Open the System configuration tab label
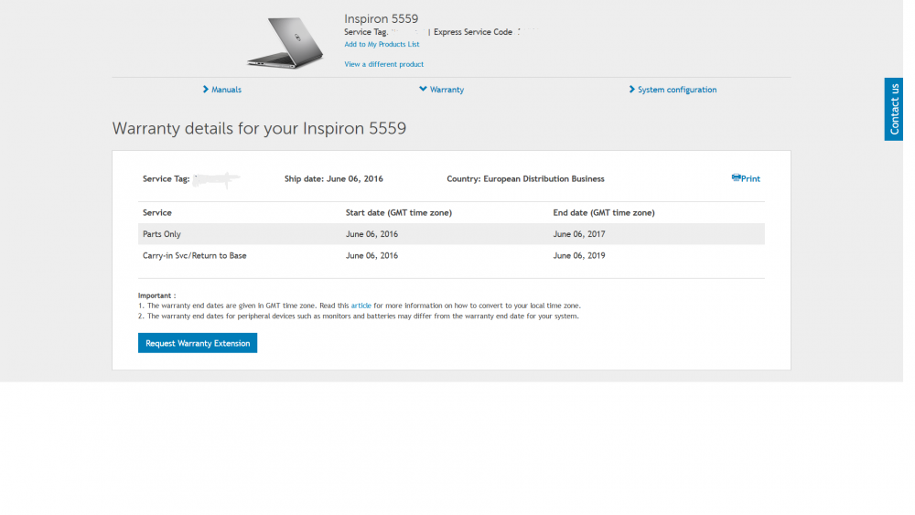Image resolution: width=915 pixels, height=515 pixels. pos(677,90)
